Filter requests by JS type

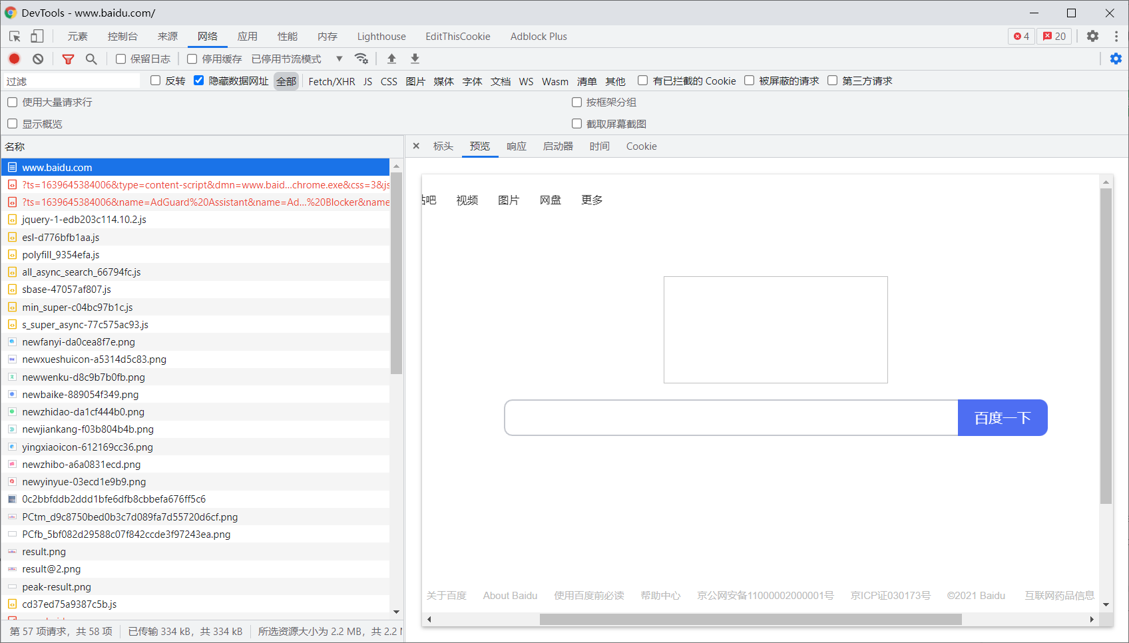click(367, 81)
